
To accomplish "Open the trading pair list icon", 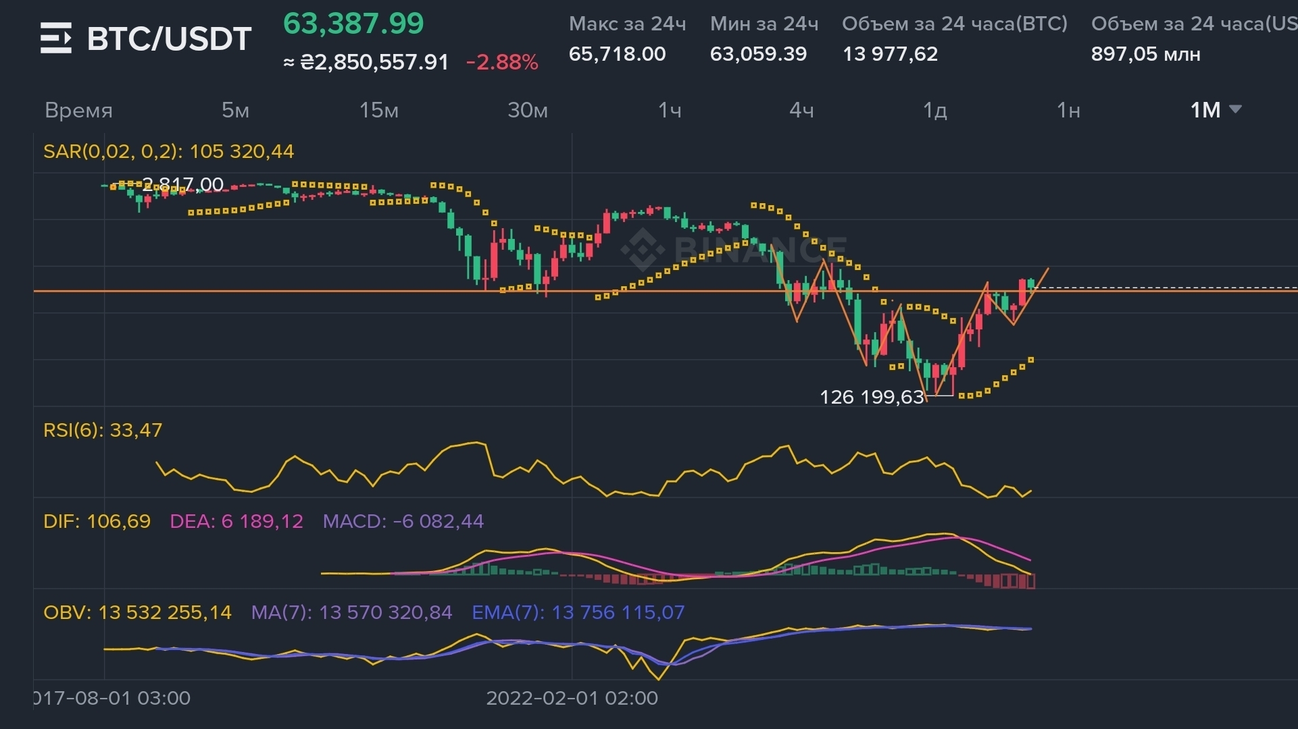I will click(x=56, y=38).
